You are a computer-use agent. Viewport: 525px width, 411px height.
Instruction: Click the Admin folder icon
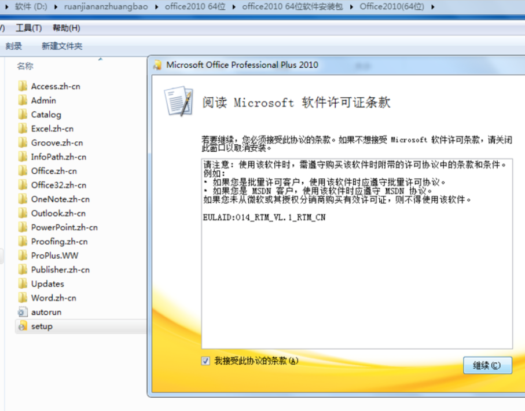click(x=23, y=100)
